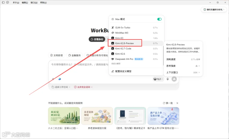This screenshot has height=139, width=229.
Task: Click the 养老退休规划方案 caption
Action: [97, 128]
